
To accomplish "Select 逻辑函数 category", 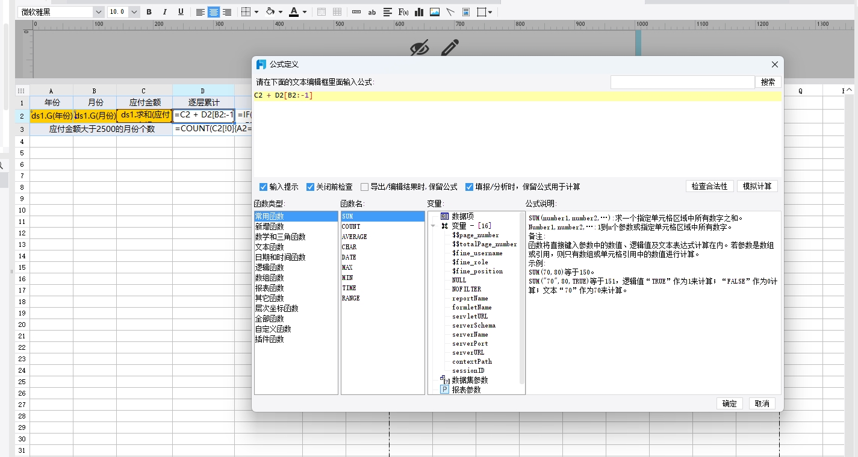I will [269, 267].
